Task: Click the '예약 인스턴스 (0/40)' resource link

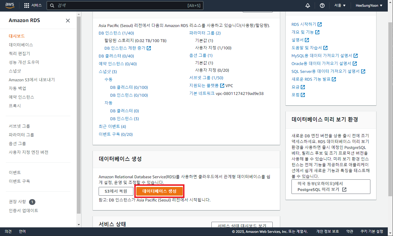Action: (x=117, y=64)
